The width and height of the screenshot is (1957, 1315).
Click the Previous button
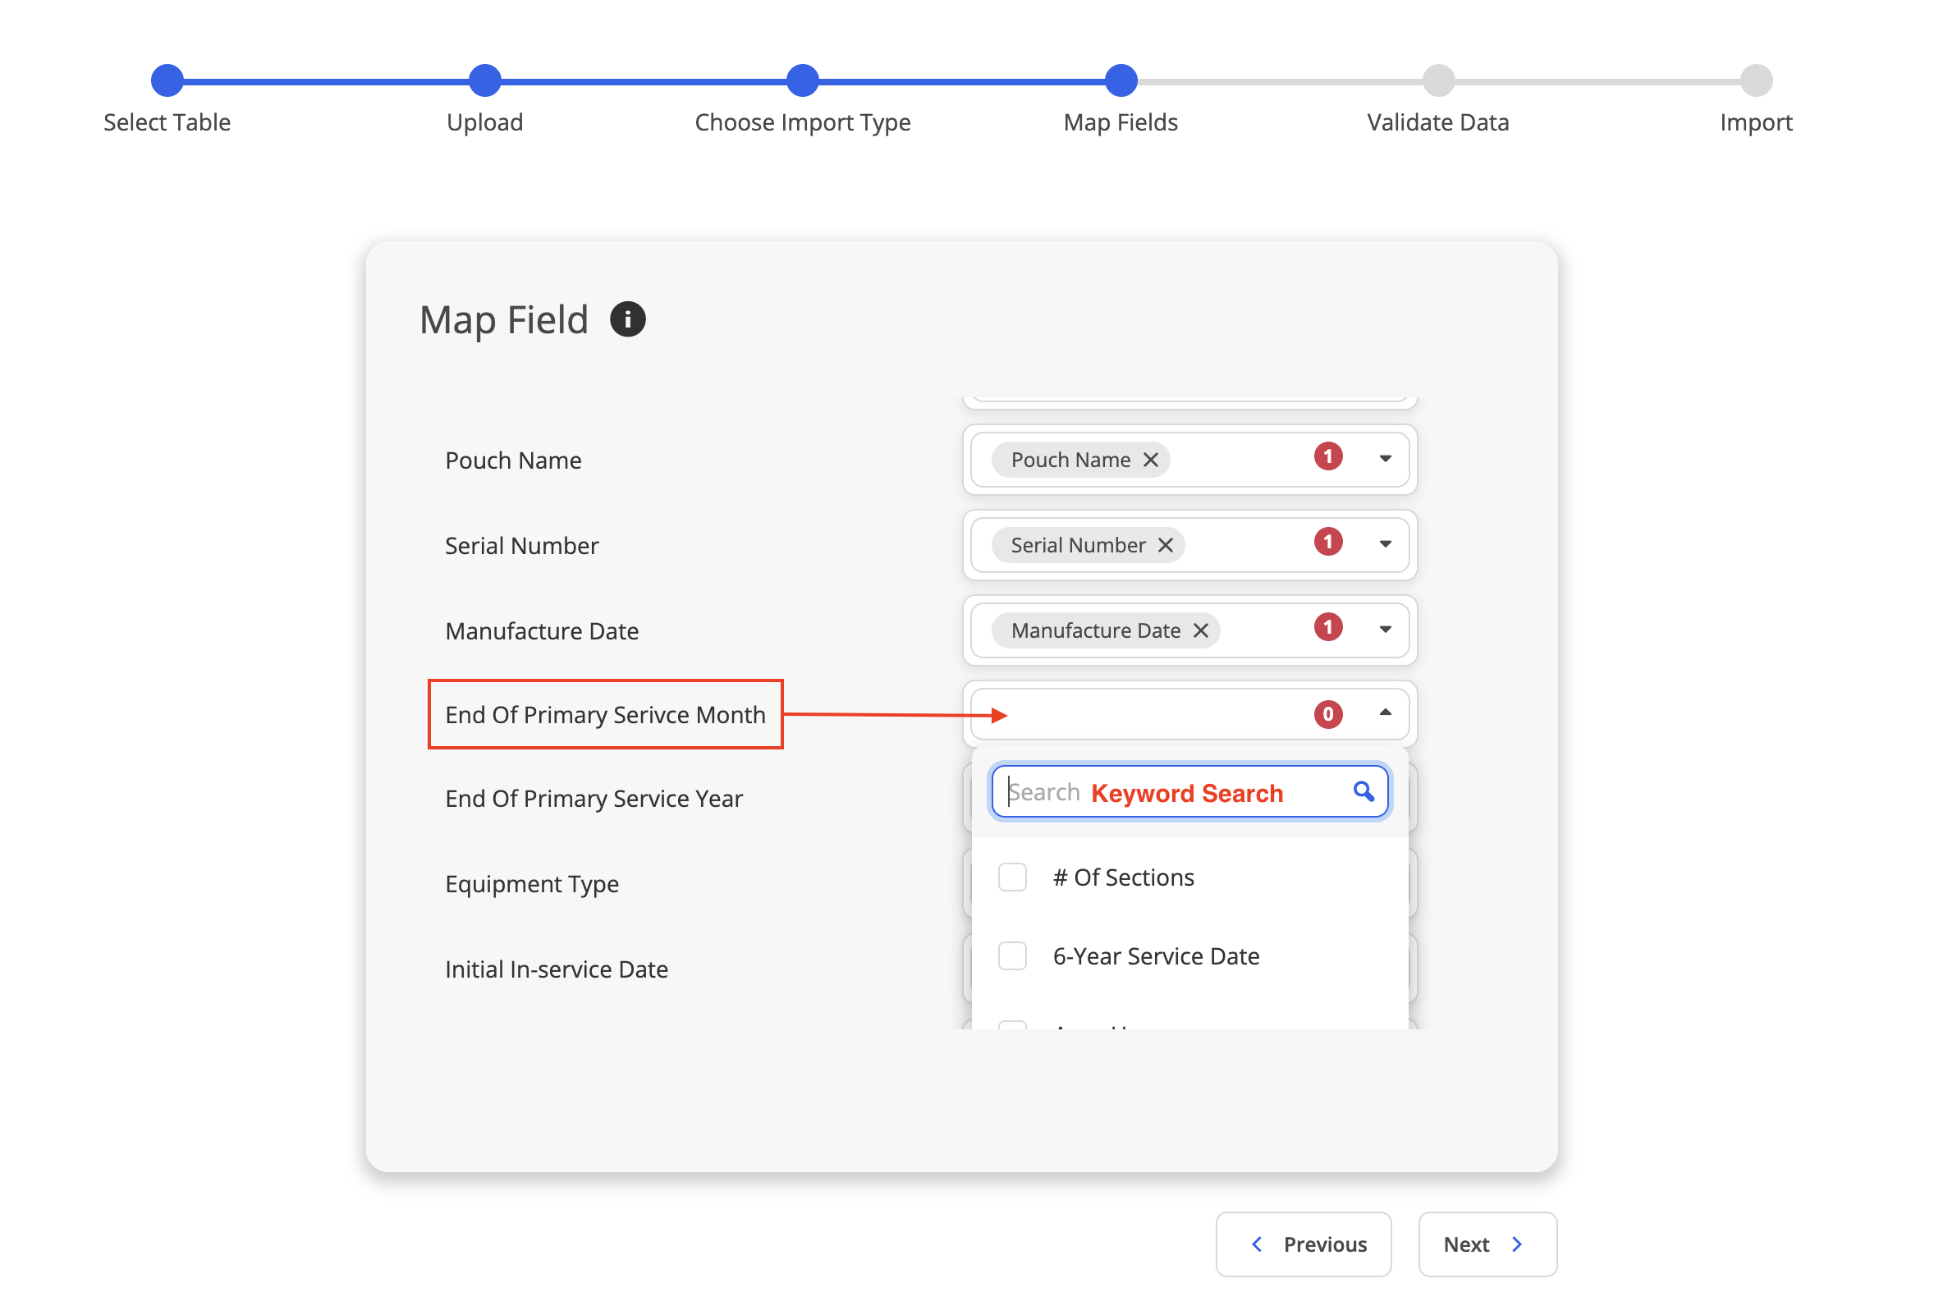click(x=1303, y=1244)
